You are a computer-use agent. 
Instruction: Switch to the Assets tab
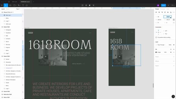pyautogui.click(x=8, y=9)
